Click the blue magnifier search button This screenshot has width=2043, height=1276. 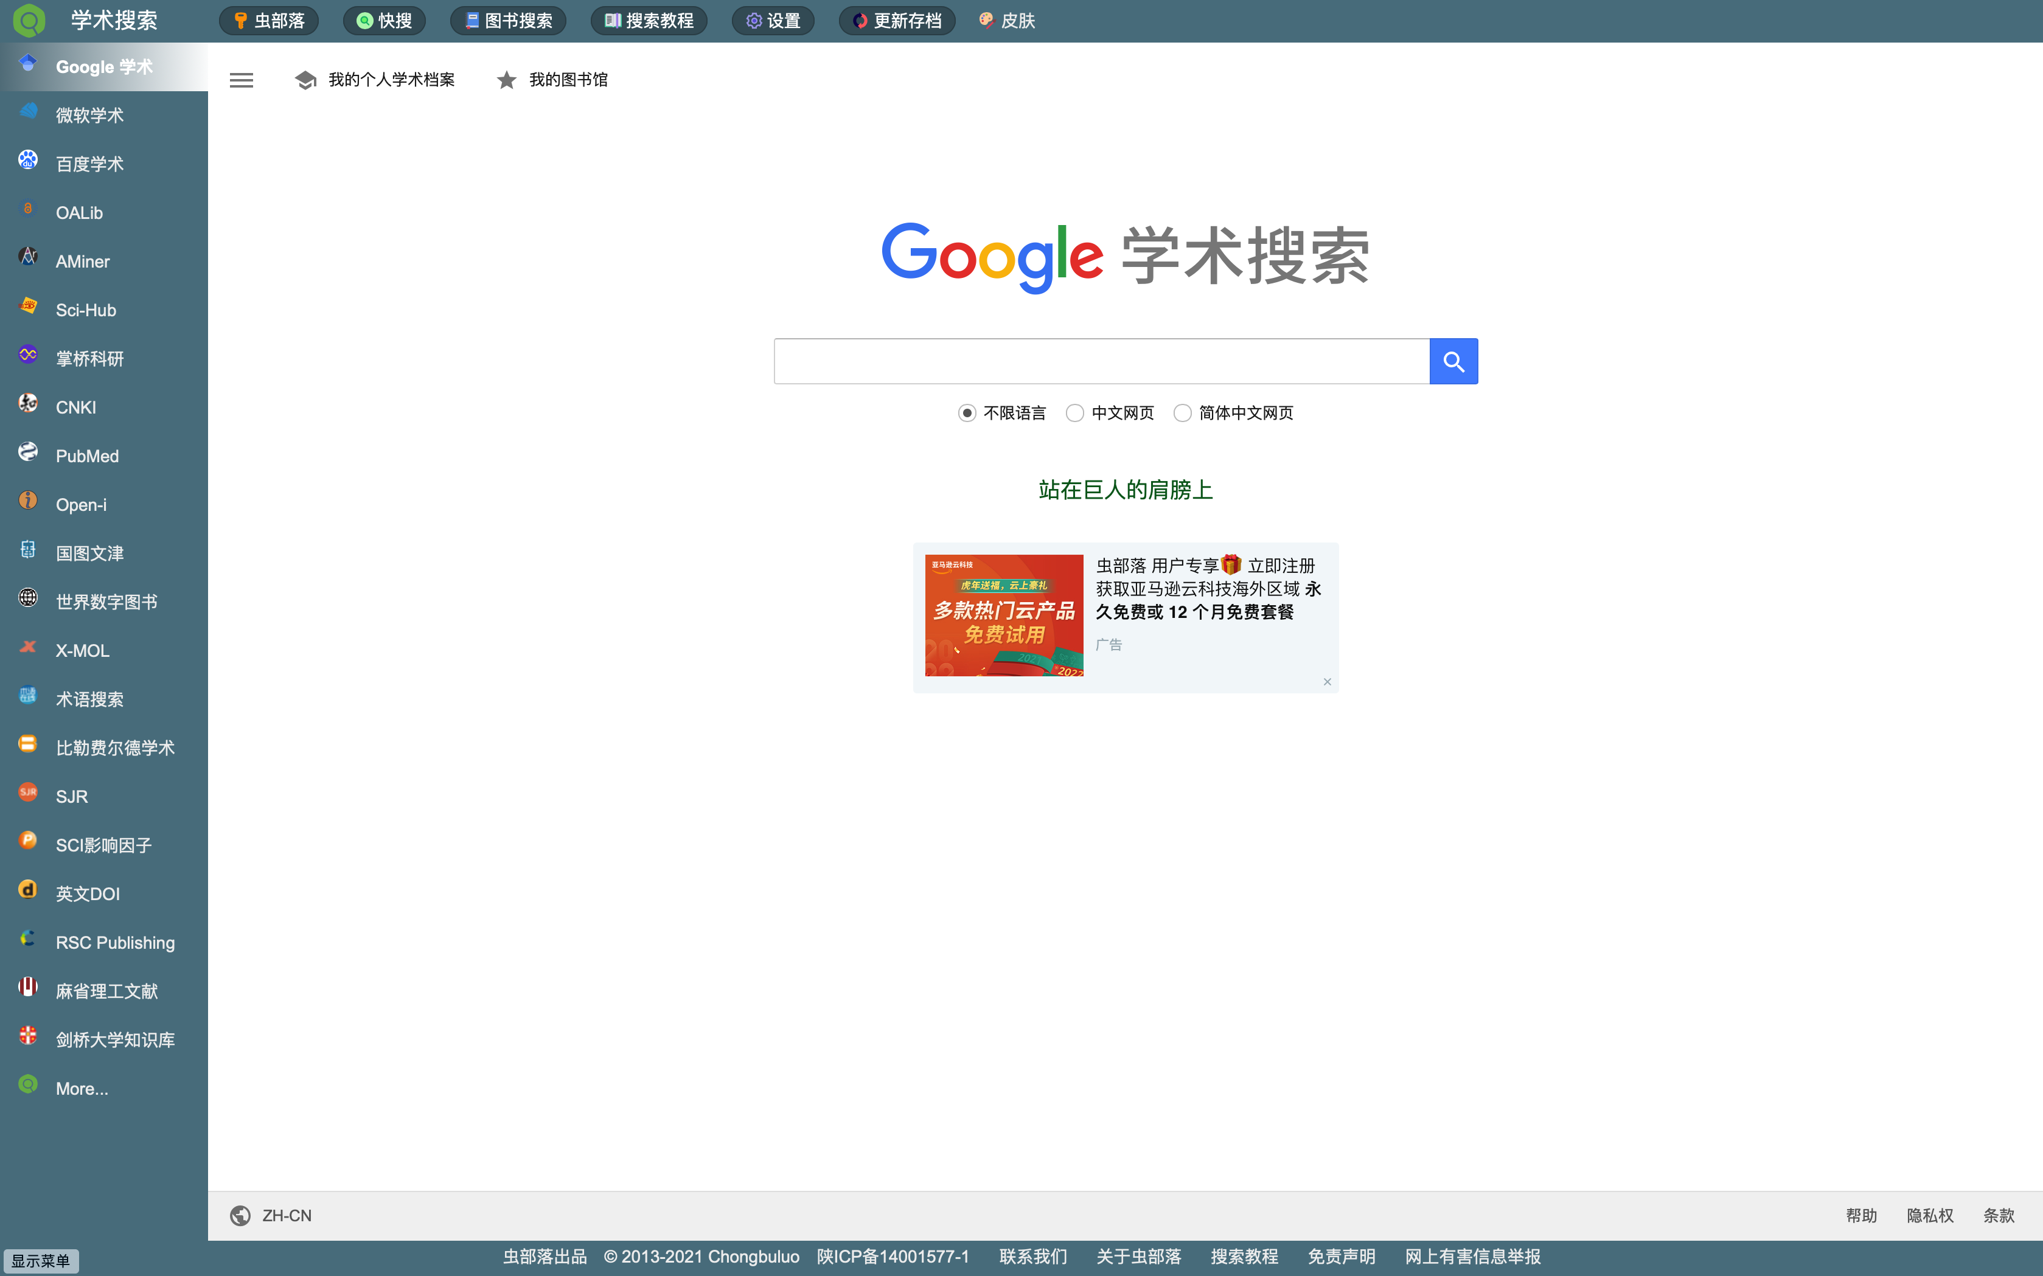[1453, 361]
